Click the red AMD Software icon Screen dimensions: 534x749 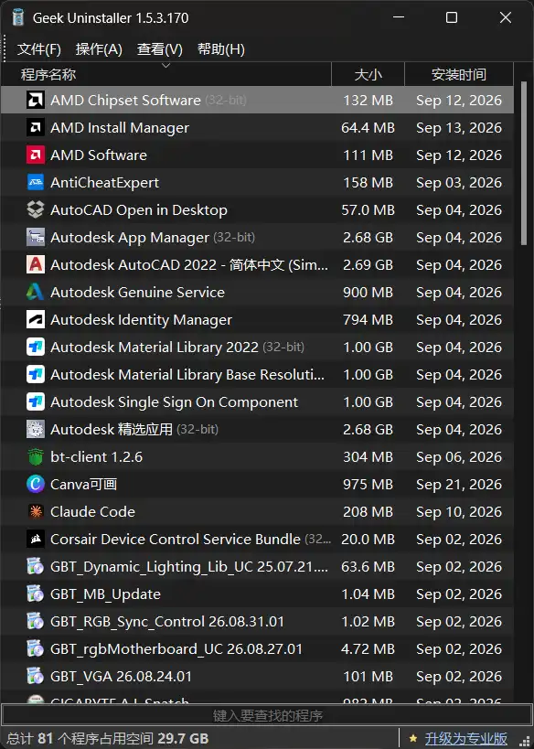pos(36,155)
